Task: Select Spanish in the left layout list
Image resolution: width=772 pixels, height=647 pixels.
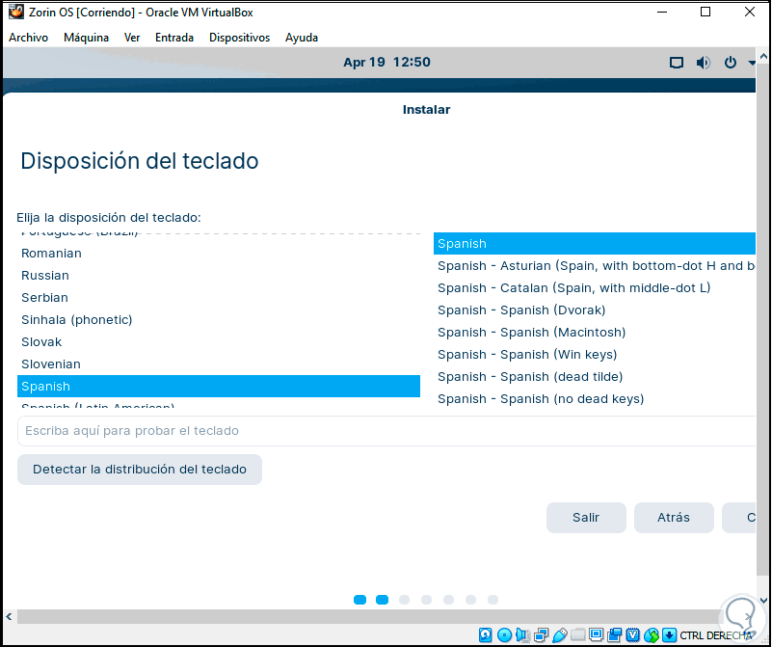Action: [219, 386]
